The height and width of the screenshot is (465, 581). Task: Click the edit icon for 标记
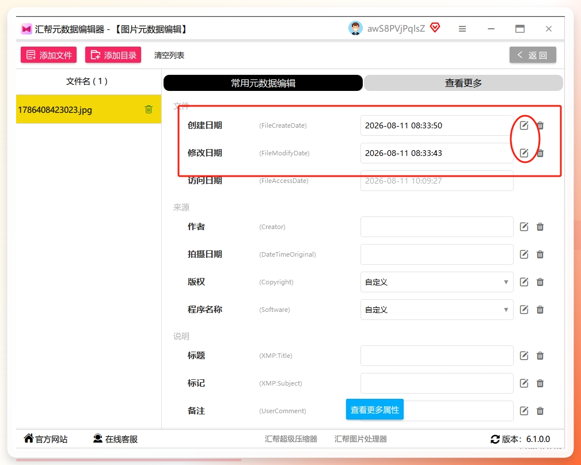pyautogui.click(x=524, y=383)
